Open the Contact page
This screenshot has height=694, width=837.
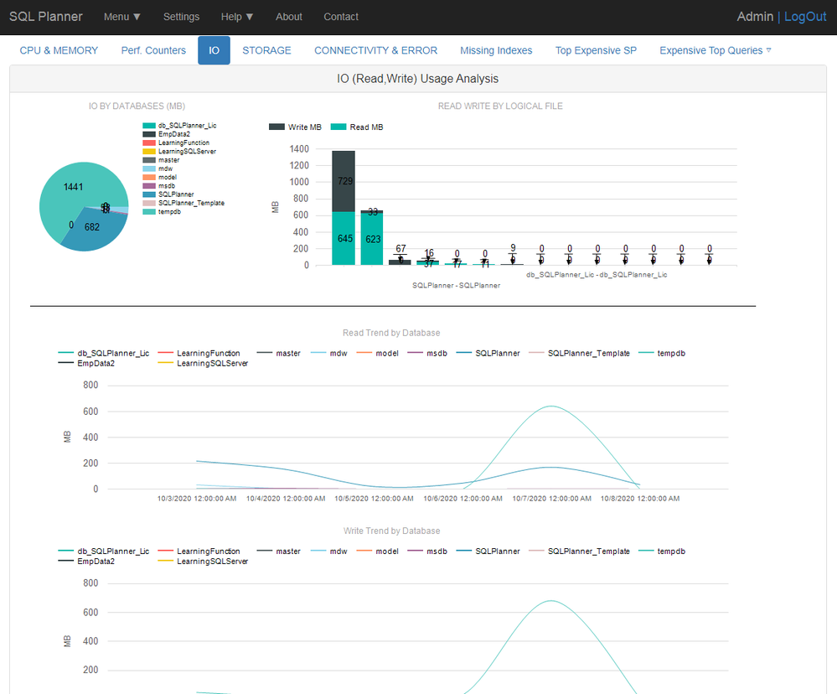340,17
